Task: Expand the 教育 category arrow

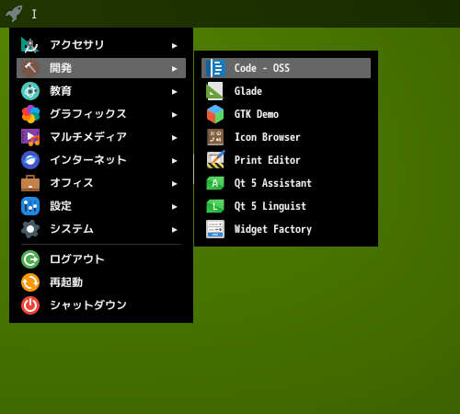Action: (175, 92)
